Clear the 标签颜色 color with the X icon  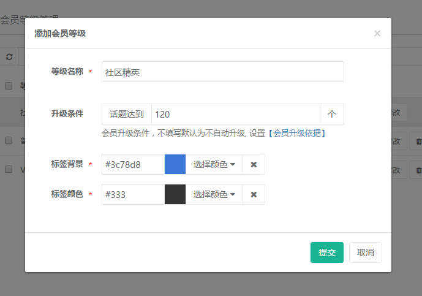254,194
